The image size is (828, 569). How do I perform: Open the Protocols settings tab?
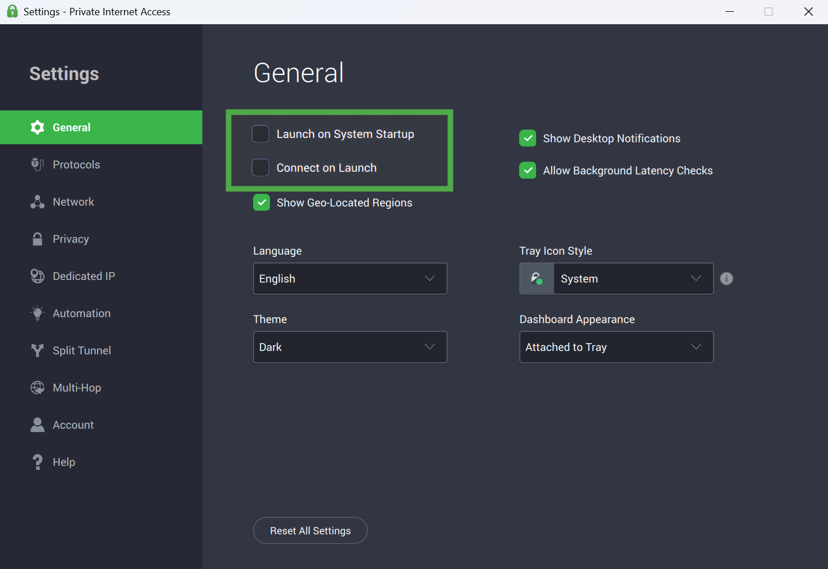pyautogui.click(x=101, y=165)
